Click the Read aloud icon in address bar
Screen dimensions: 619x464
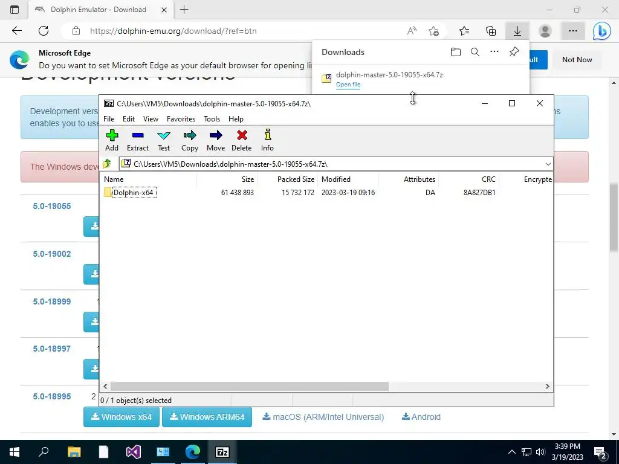click(x=412, y=31)
